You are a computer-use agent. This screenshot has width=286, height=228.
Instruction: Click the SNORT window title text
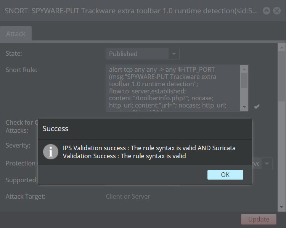[131, 11]
